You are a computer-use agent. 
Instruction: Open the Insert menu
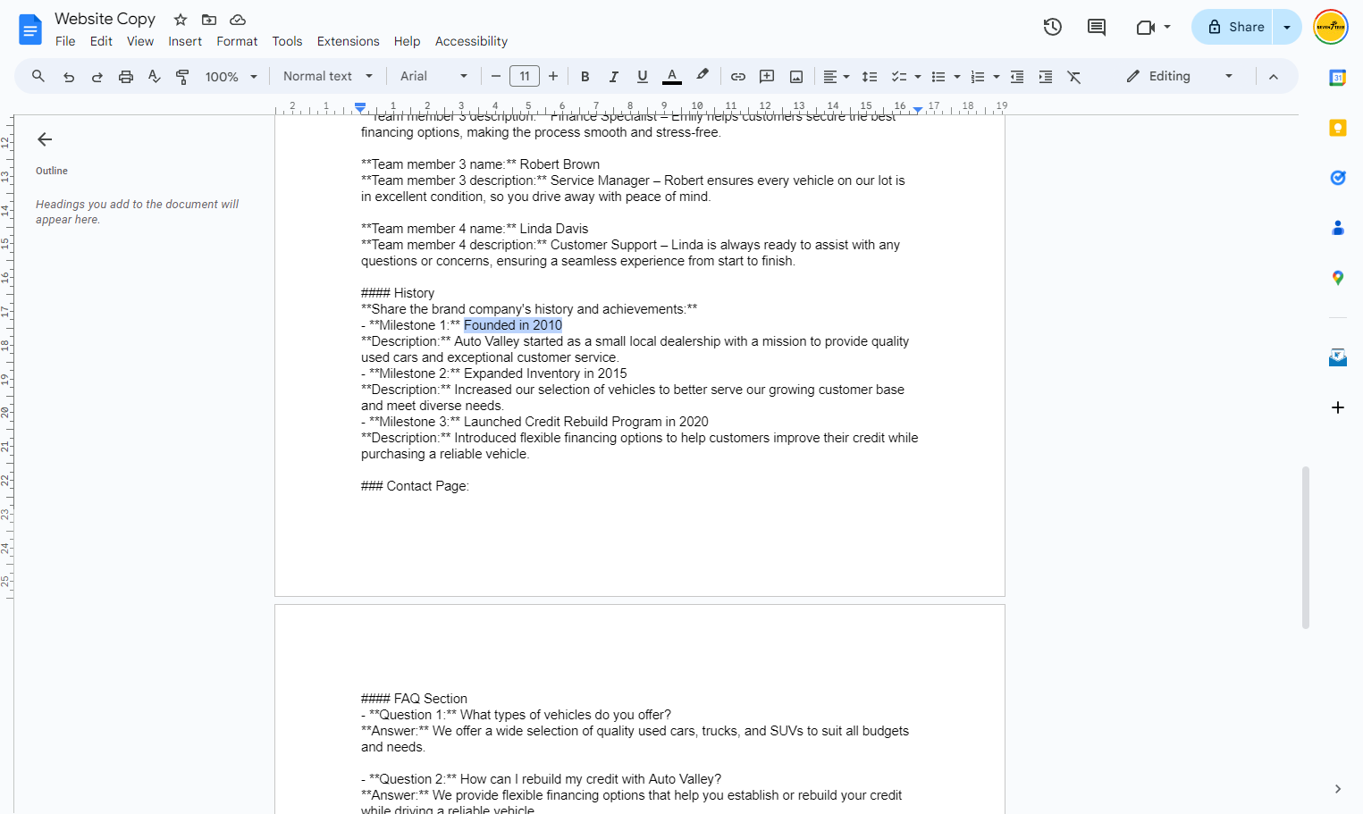(185, 41)
